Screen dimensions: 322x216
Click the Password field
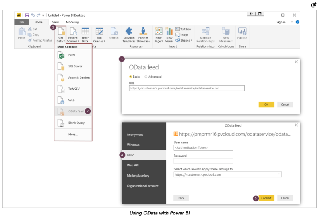coord(203,161)
